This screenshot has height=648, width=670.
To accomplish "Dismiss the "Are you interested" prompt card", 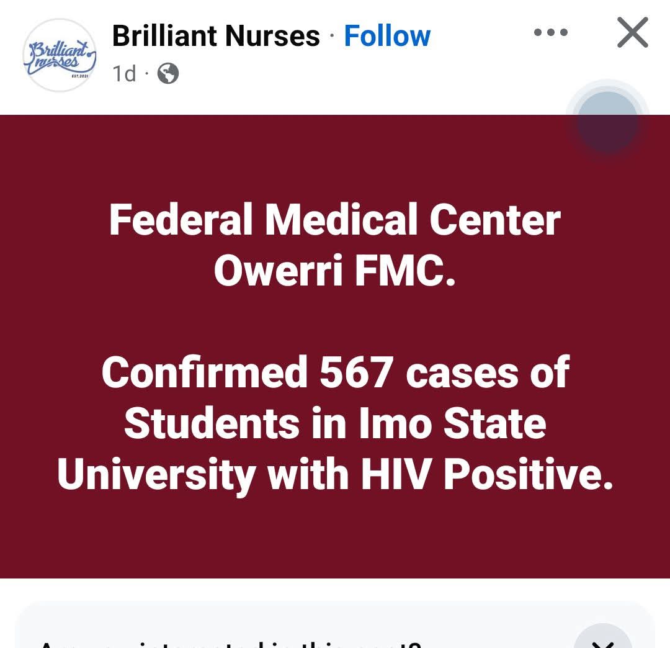I will [602, 639].
